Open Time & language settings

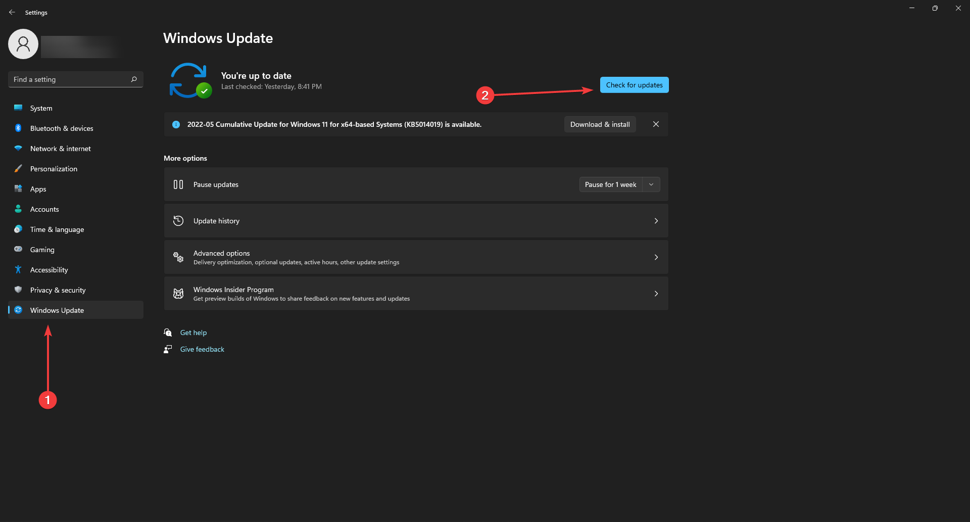pos(76,229)
